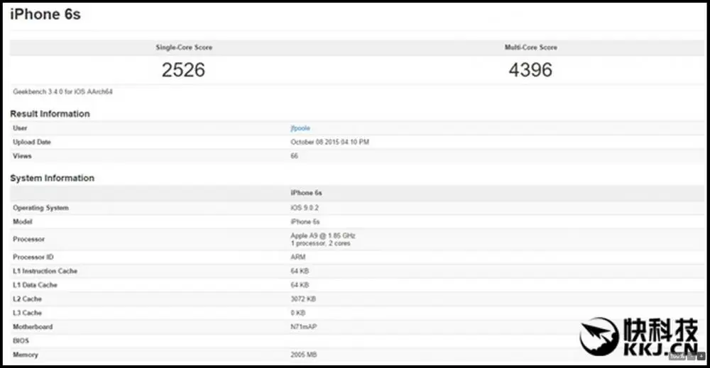Click the Motherboard value N71mAP
The width and height of the screenshot is (710, 368).
point(303,327)
